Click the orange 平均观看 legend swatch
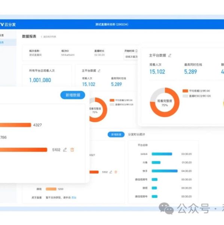 pyautogui.click(x=185, y=91)
